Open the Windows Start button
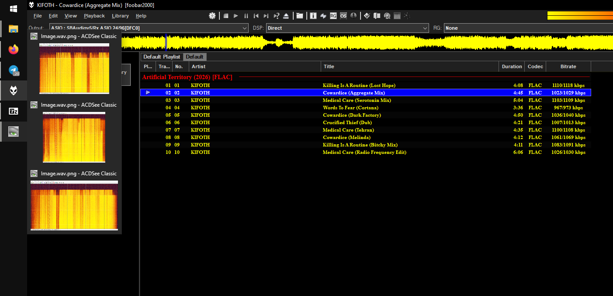 tap(14, 9)
